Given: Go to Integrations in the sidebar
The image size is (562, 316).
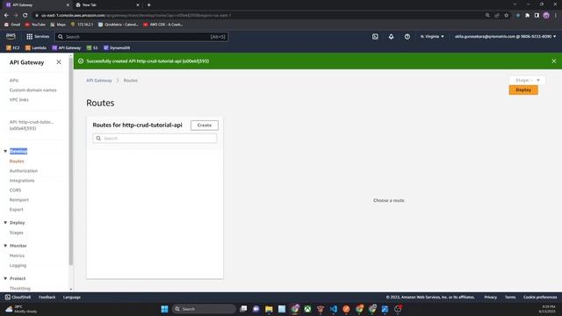Looking at the screenshot, I should [22, 181].
